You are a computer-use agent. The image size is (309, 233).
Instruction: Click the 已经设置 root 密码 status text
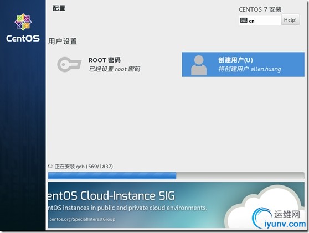[115, 69]
